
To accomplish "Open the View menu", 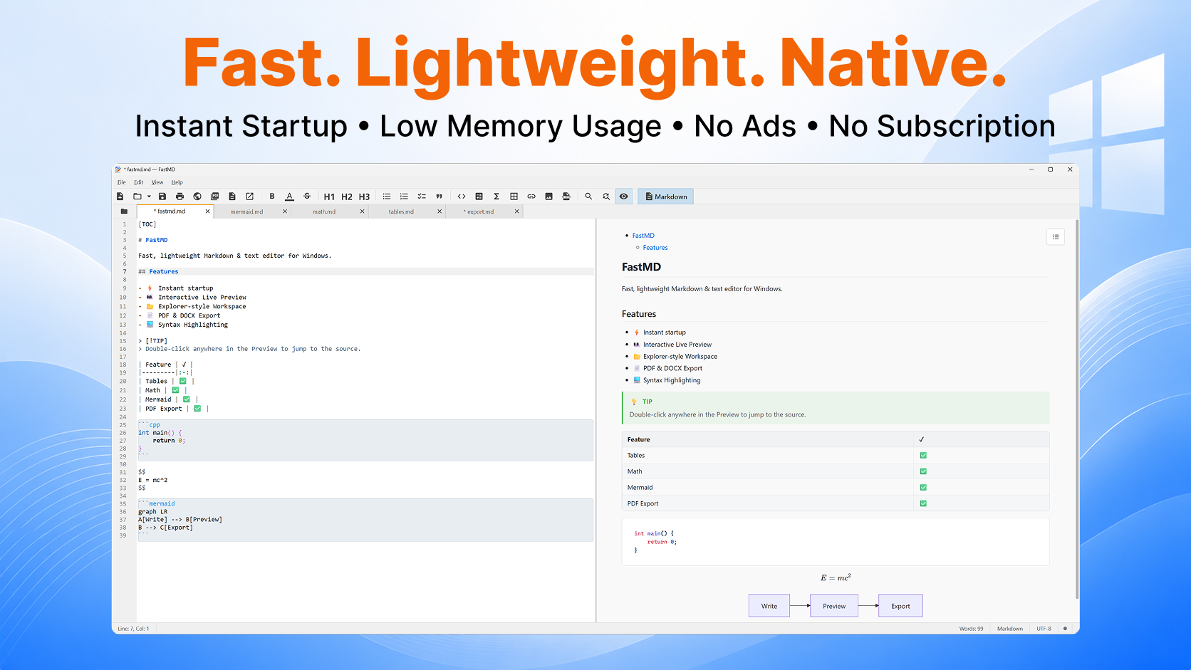I will [x=157, y=182].
